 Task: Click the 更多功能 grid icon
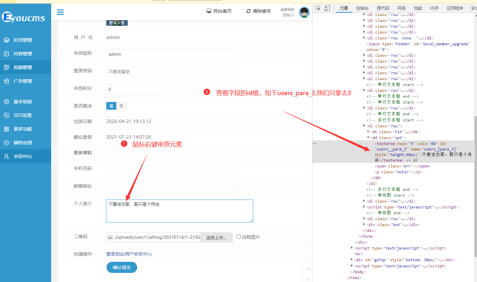pyautogui.click(x=7, y=129)
